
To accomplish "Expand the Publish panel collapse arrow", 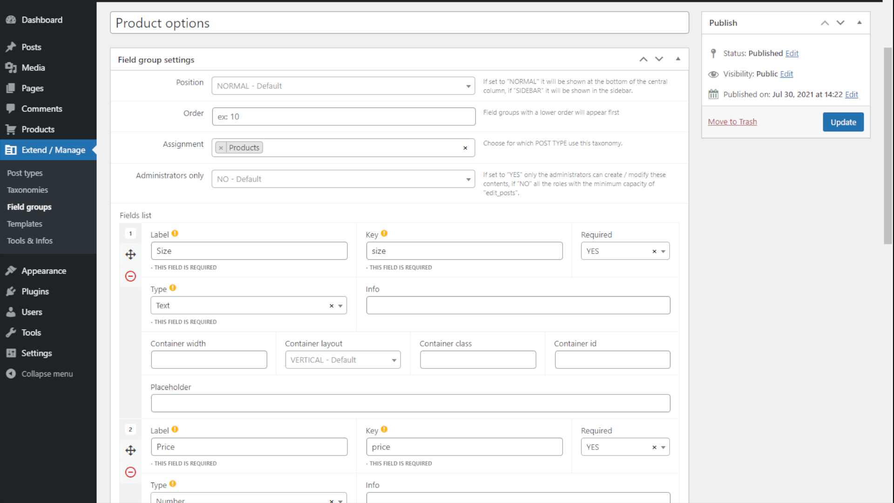I will 860,23.
